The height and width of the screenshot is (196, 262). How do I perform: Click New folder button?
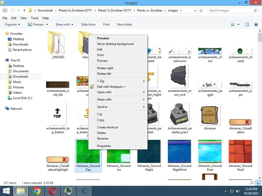(125, 24)
